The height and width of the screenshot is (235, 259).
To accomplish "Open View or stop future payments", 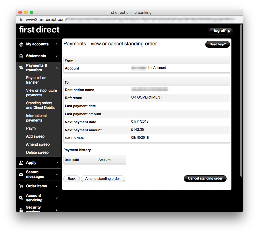I will tap(41, 93).
